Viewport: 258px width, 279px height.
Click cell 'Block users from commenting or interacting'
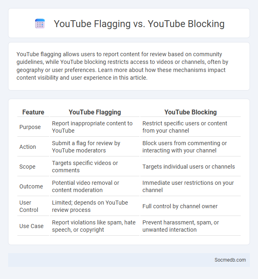click(x=190, y=147)
